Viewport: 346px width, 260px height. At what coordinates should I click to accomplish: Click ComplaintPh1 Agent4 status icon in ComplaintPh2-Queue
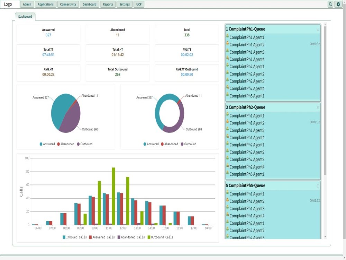click(227, 136)
